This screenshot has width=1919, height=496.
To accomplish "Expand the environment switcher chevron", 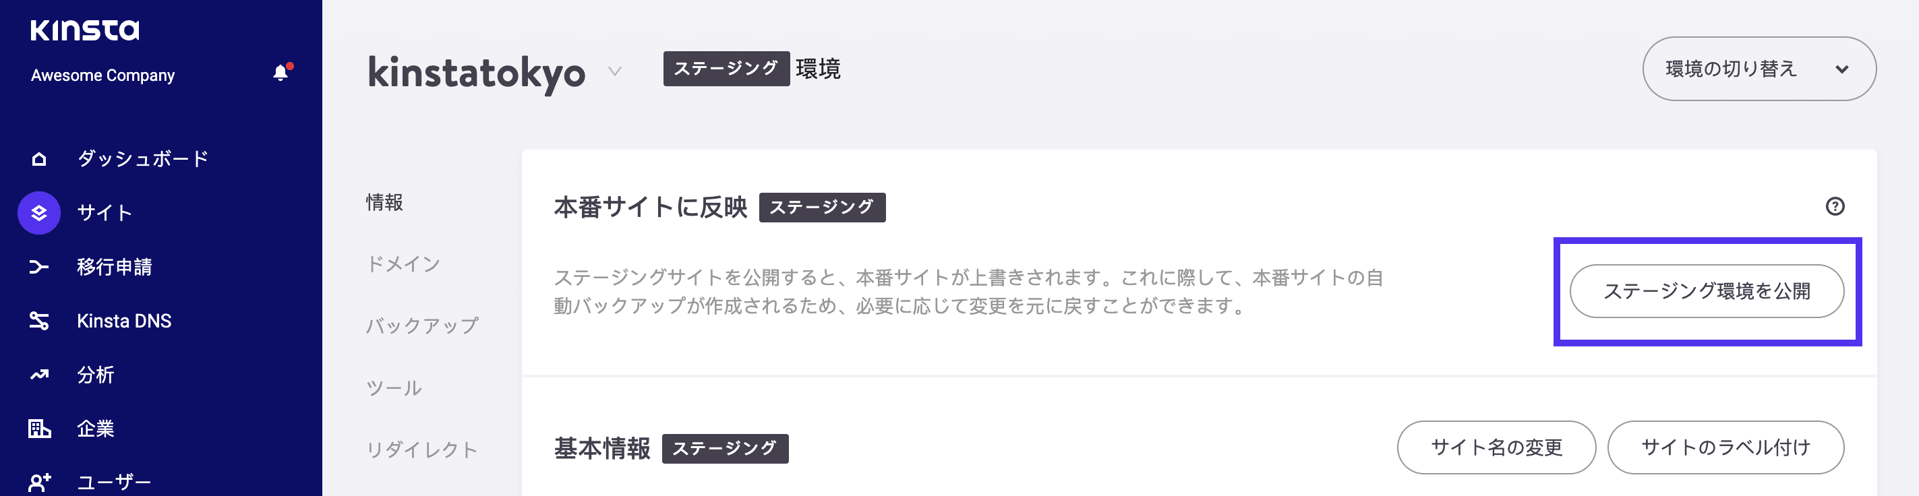I will [x=1843, y=69].
